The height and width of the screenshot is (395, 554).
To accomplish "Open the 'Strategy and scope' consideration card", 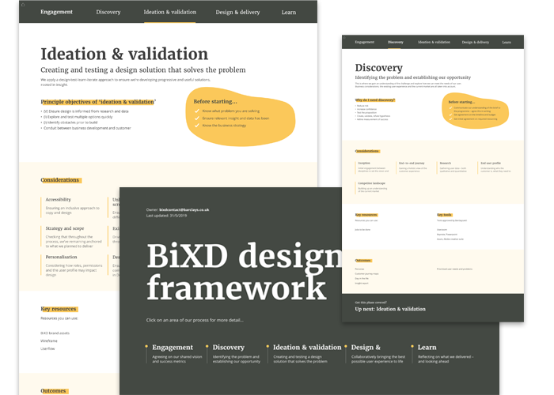I will pyautogui.click(x=73, y=237).
